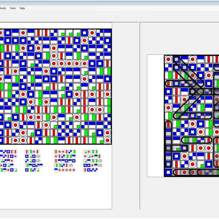
Task: Select the top clue in the rightmost clue column
Action: [91, 151]
